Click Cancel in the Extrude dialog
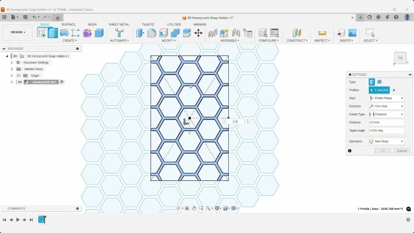 tap(402, 151)
